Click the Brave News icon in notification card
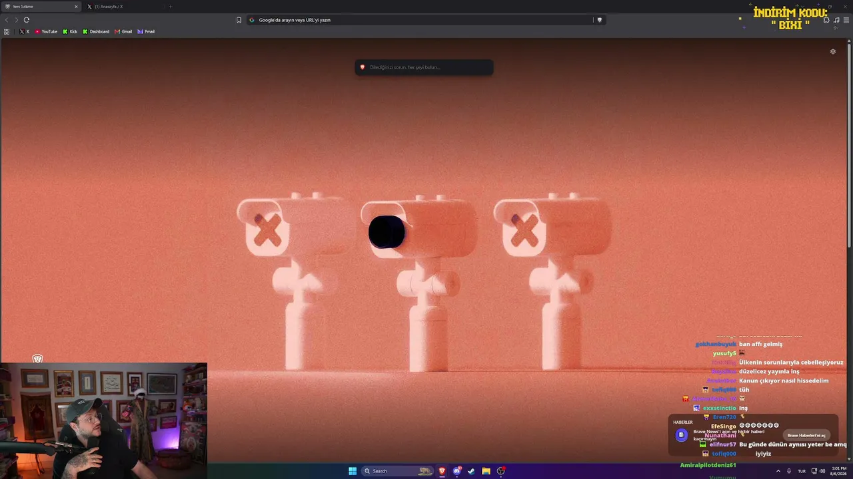Viewport: 853px width, 479px height. click(681, 435)
